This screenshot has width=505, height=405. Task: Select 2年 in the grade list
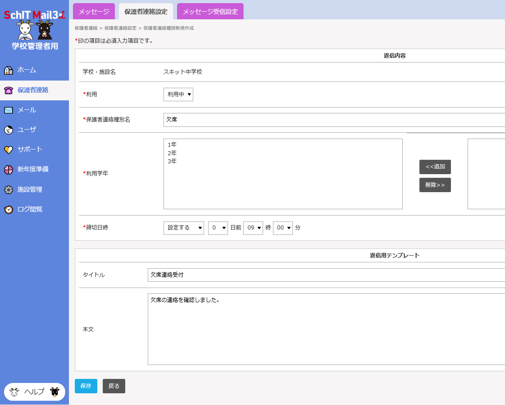(172, 153)
